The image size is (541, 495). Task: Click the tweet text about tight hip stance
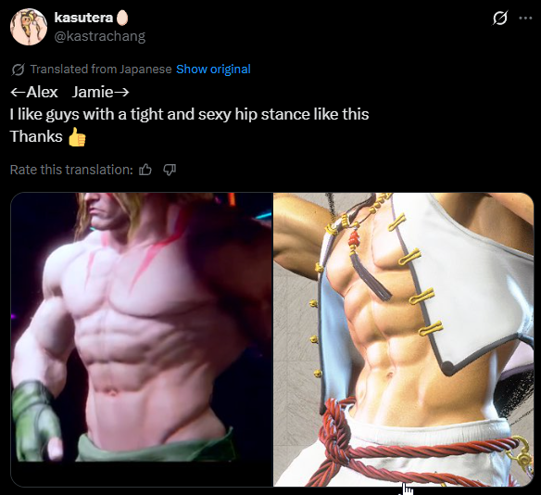[189, 114]
